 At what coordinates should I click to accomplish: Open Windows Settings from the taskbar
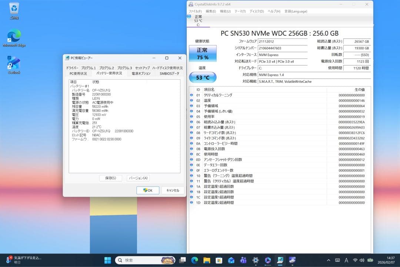256,260
